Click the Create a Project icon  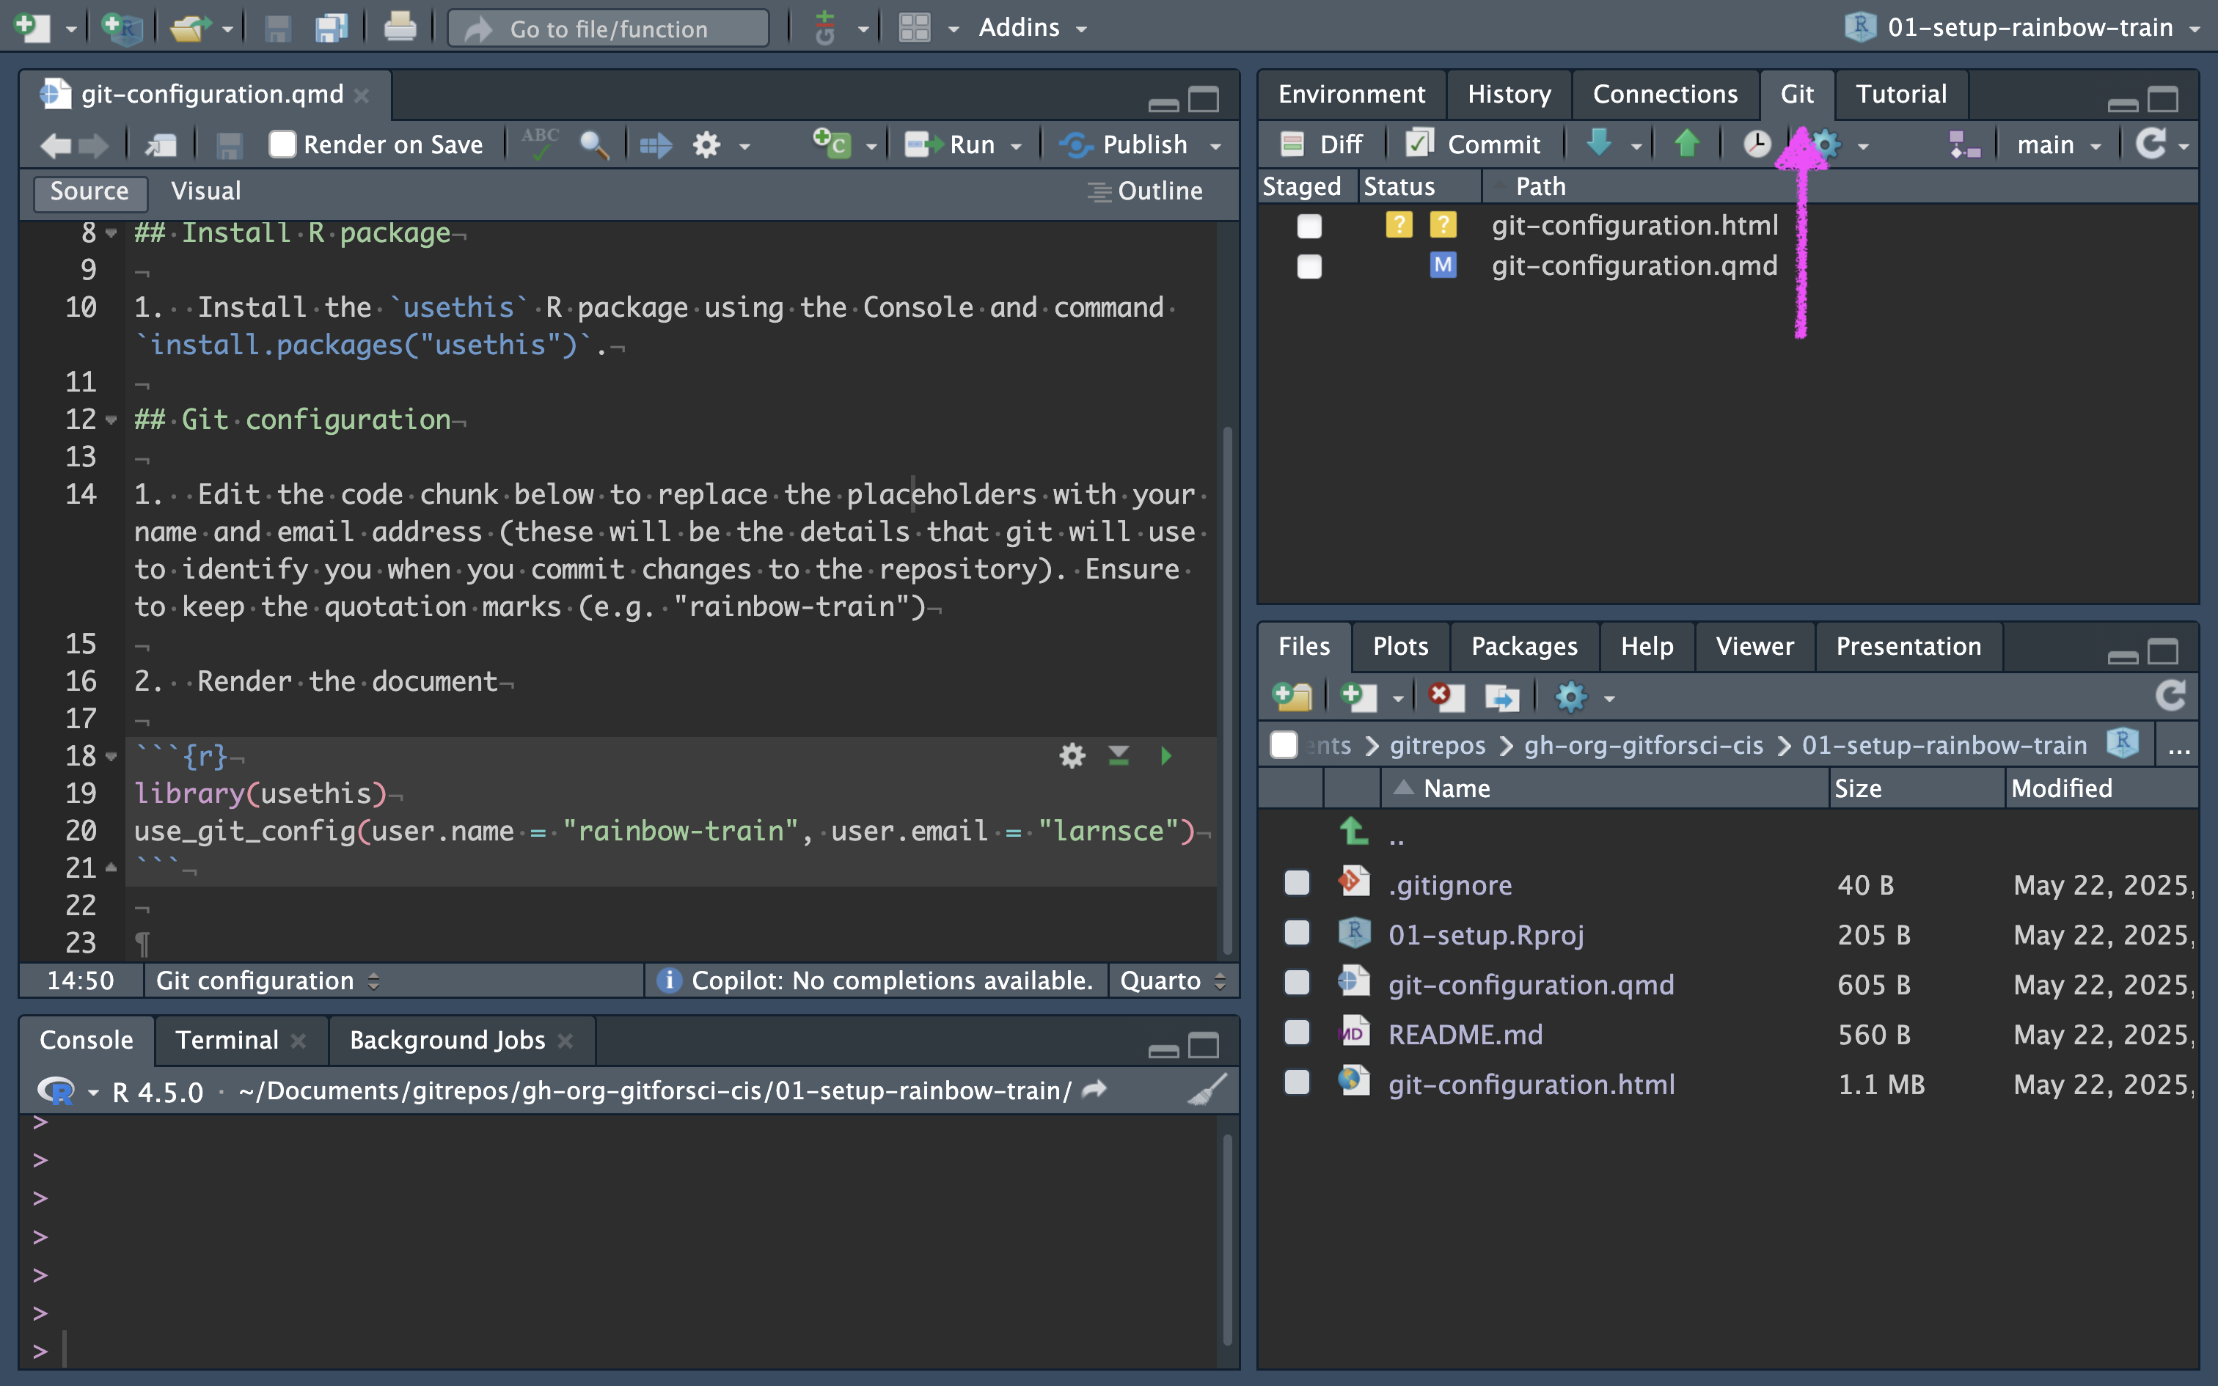click(x=122, y=28)
